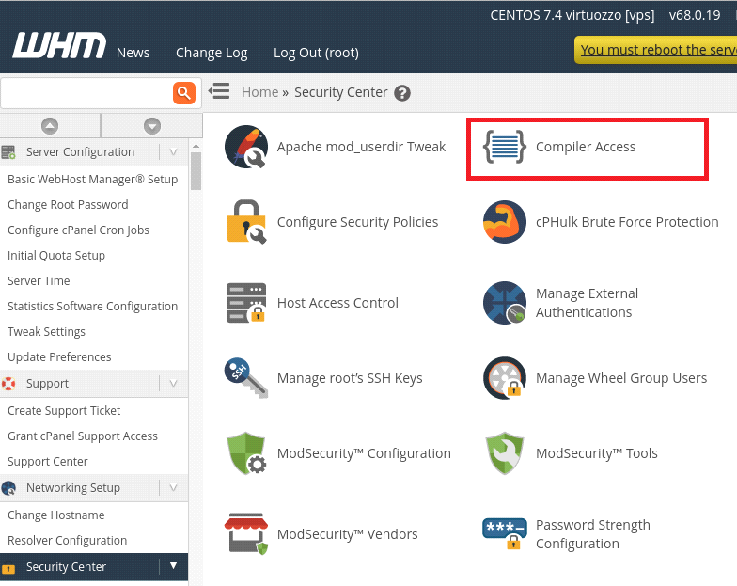Expand all sidebar sections with down arrow
The image size is (737, 586).
152,126
